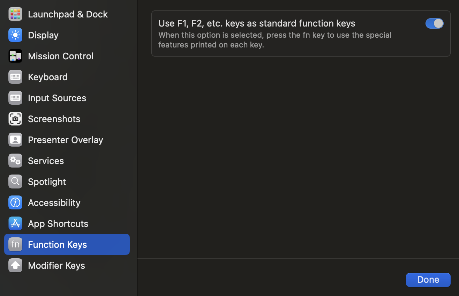
Task: Click the App Shortcuts icon
Action: 15,223
